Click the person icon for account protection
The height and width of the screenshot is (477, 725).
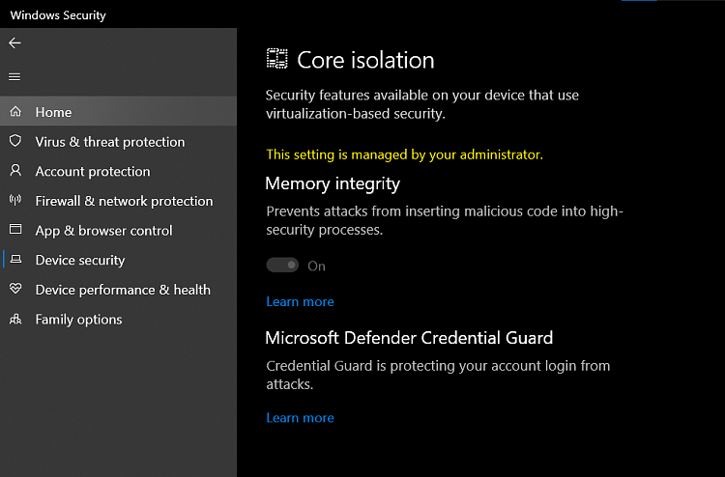tap(15, 170)
